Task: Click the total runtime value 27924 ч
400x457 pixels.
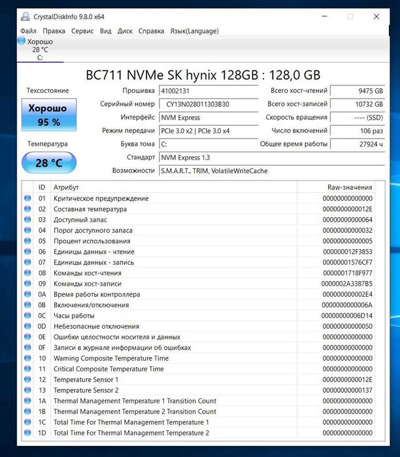Action: (357, 144)
